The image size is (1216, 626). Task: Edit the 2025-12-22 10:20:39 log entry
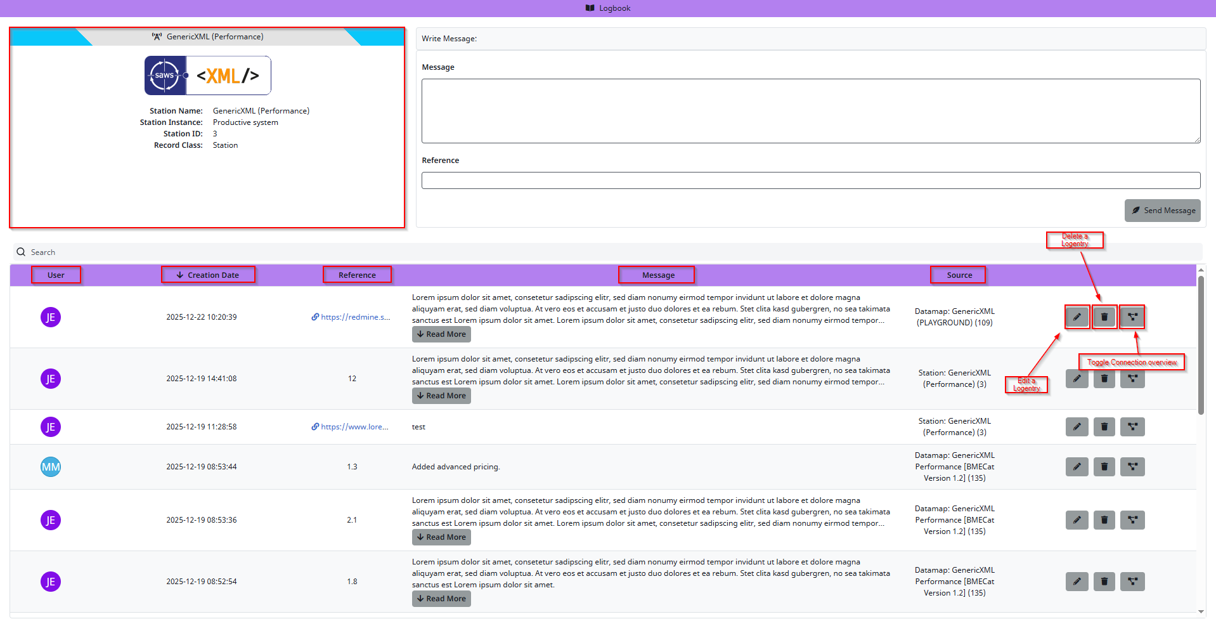pos(1077,317)
